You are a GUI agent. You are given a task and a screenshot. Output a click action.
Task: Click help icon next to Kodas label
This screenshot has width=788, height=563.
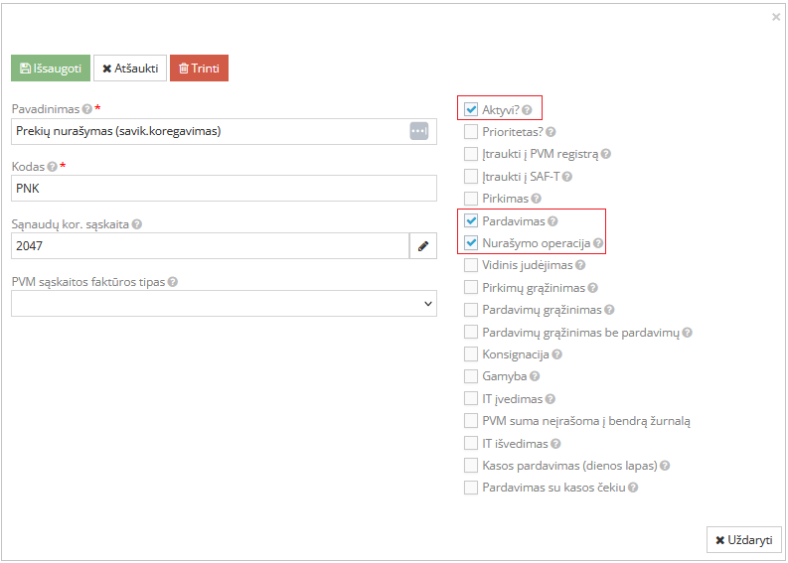click(52, 167)
